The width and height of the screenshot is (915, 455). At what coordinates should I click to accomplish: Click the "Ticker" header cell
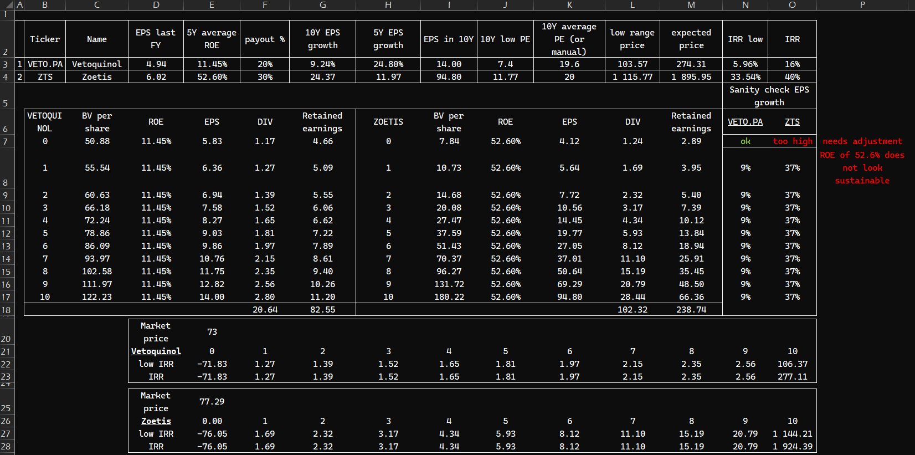coord(45,39)
